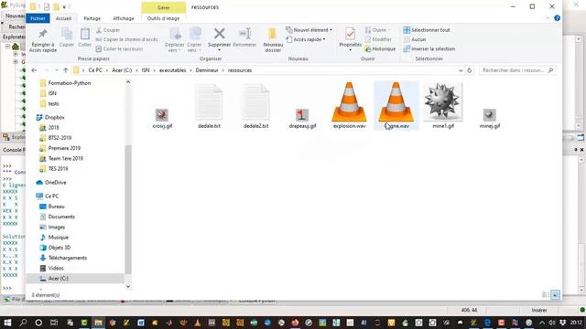Click the Modifier ribbon command
The width and height of the screenshot is (586, 329).
pyautogui.click(x=378, y=39)
